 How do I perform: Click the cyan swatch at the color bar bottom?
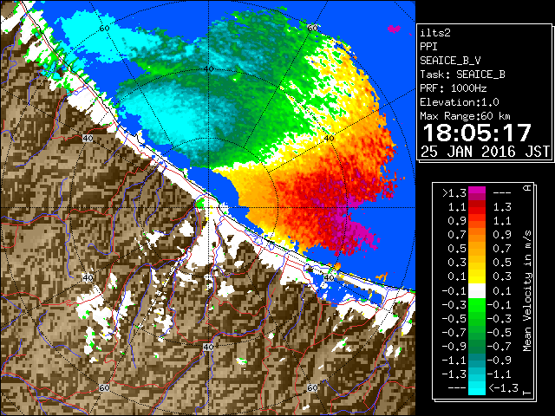point(477,388)
